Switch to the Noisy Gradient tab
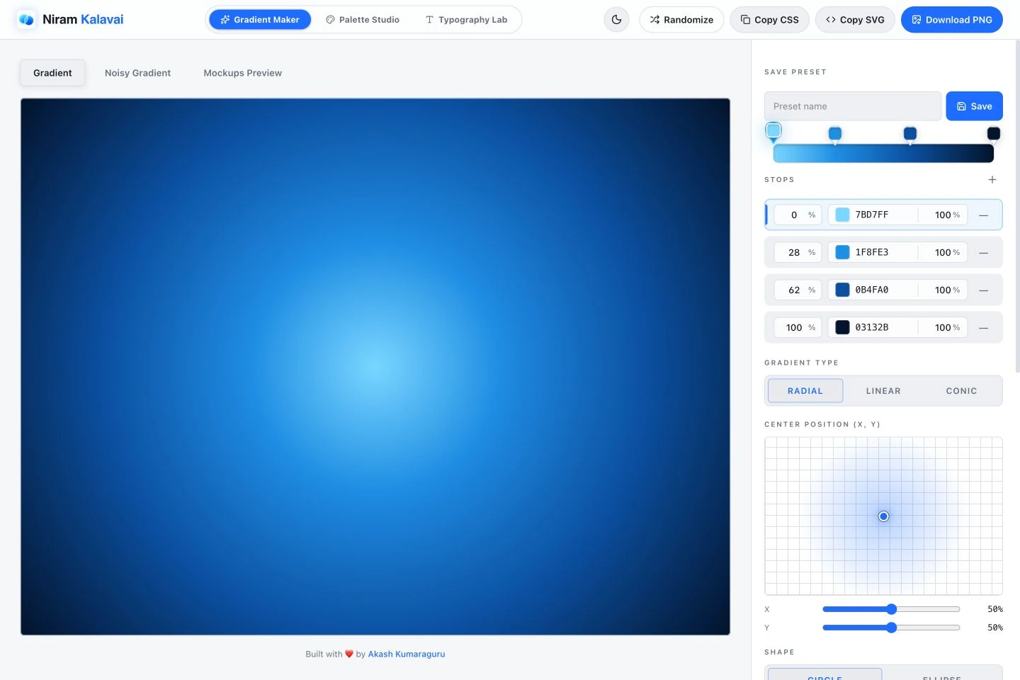1020x680 pixels. 137,73
